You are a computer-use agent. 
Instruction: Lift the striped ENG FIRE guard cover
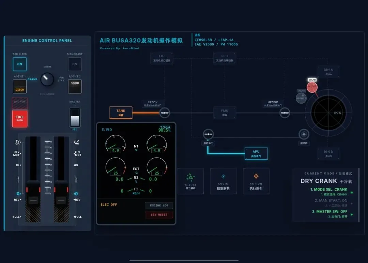[x=20, y=104]
